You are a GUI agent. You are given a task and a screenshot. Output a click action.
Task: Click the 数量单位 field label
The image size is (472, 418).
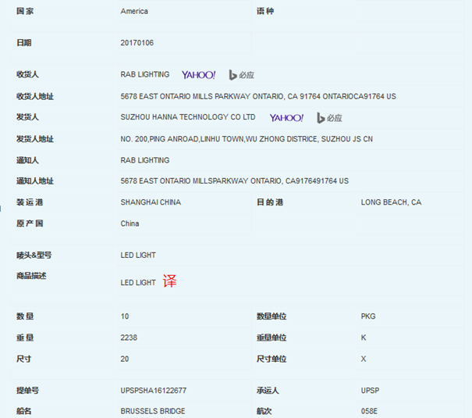tap(271, 316)
